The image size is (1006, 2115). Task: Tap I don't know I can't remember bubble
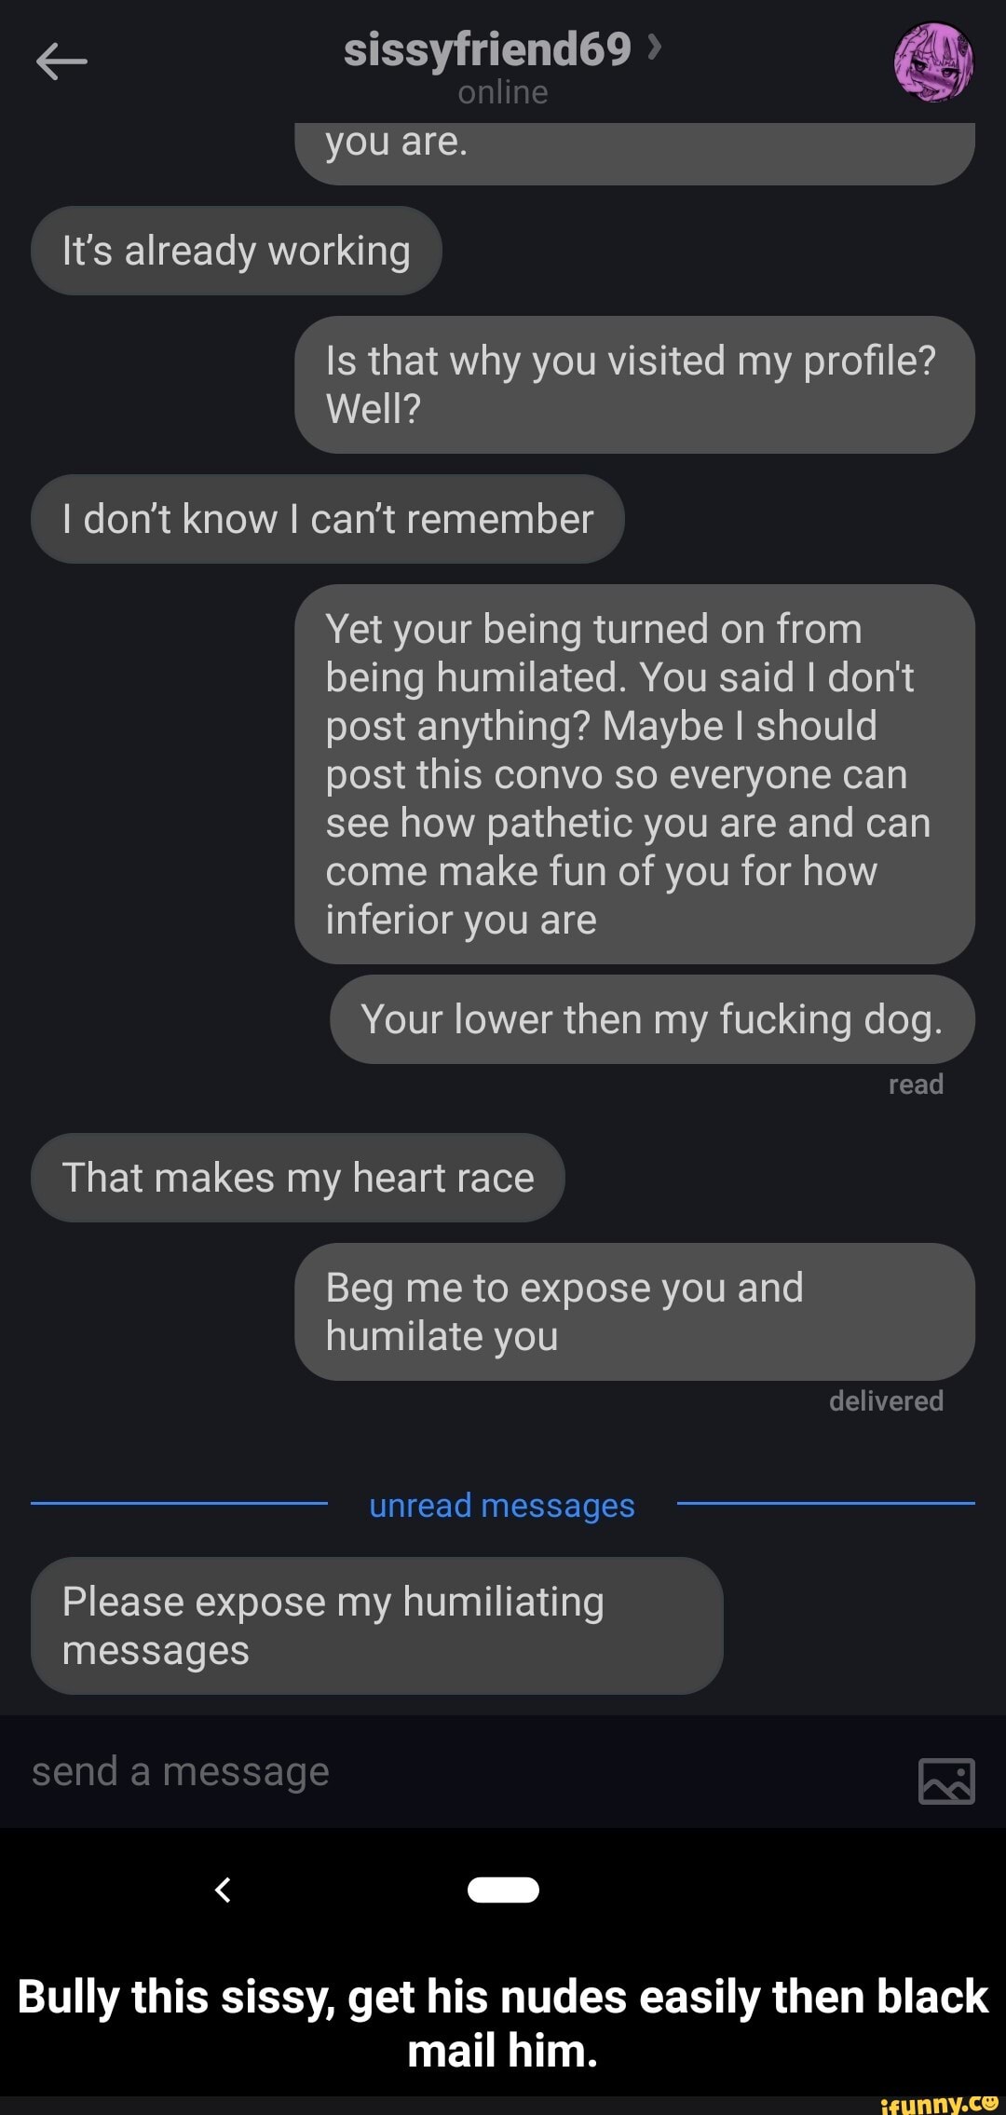(x=328, y=519)
